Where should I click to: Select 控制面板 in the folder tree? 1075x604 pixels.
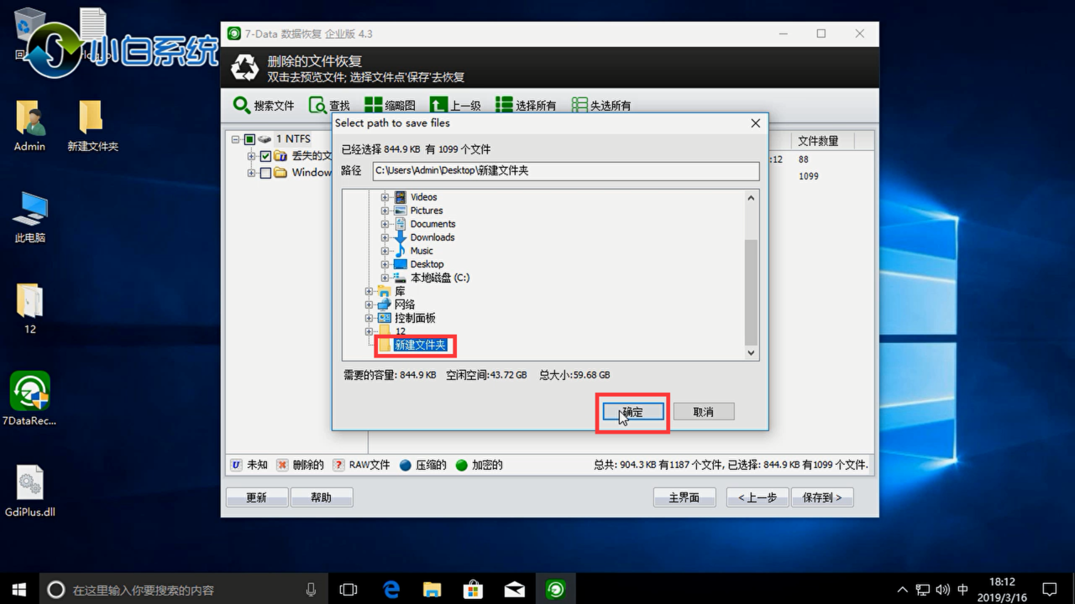coord(415,318)
